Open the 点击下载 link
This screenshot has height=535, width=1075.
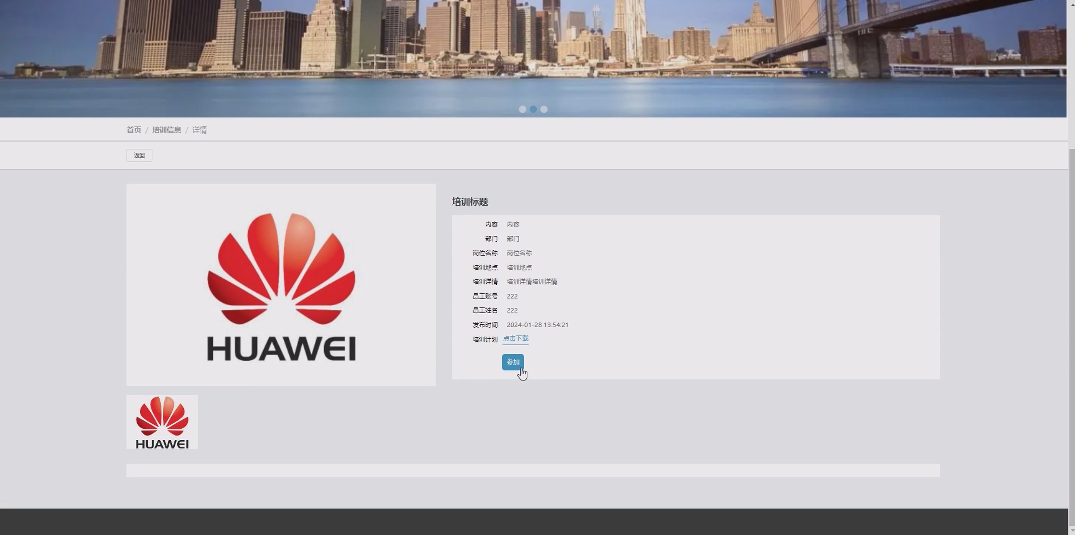click(516, 339)
